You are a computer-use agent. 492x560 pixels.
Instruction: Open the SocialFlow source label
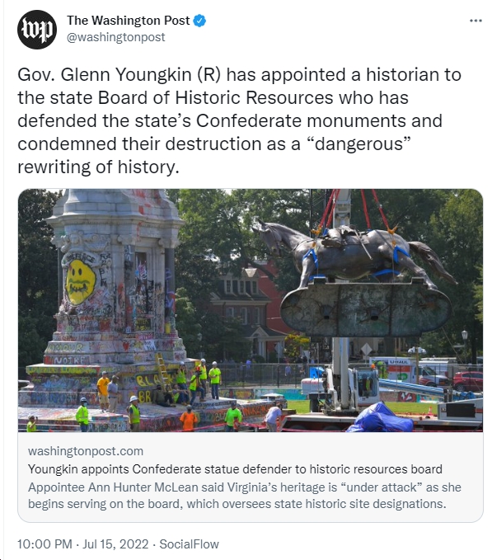coord(189,544)
